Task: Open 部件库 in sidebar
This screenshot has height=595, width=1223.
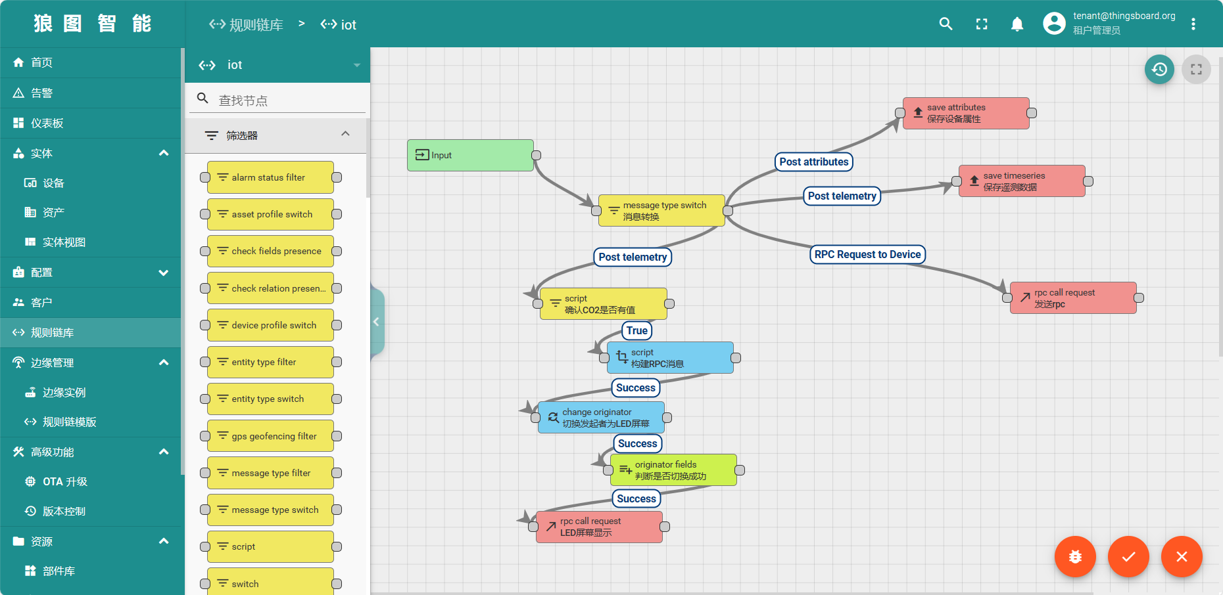Action: (91, 571)
